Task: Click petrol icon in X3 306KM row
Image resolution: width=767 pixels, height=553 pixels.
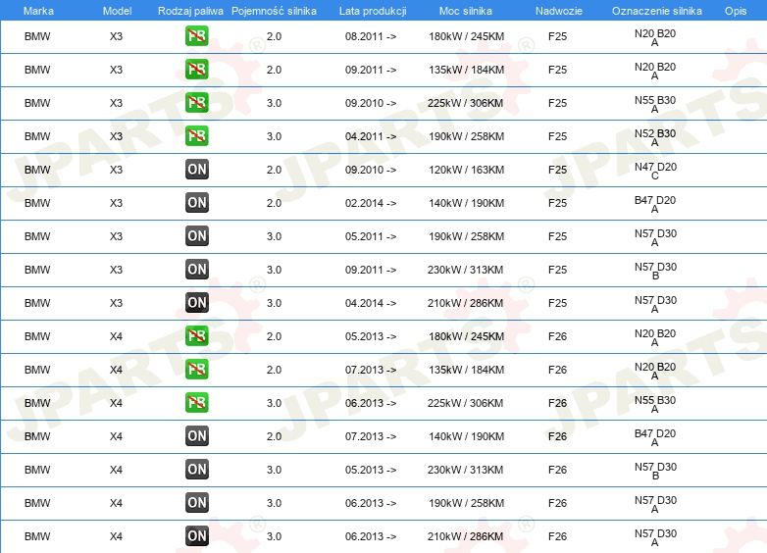Action: [196, 103]
